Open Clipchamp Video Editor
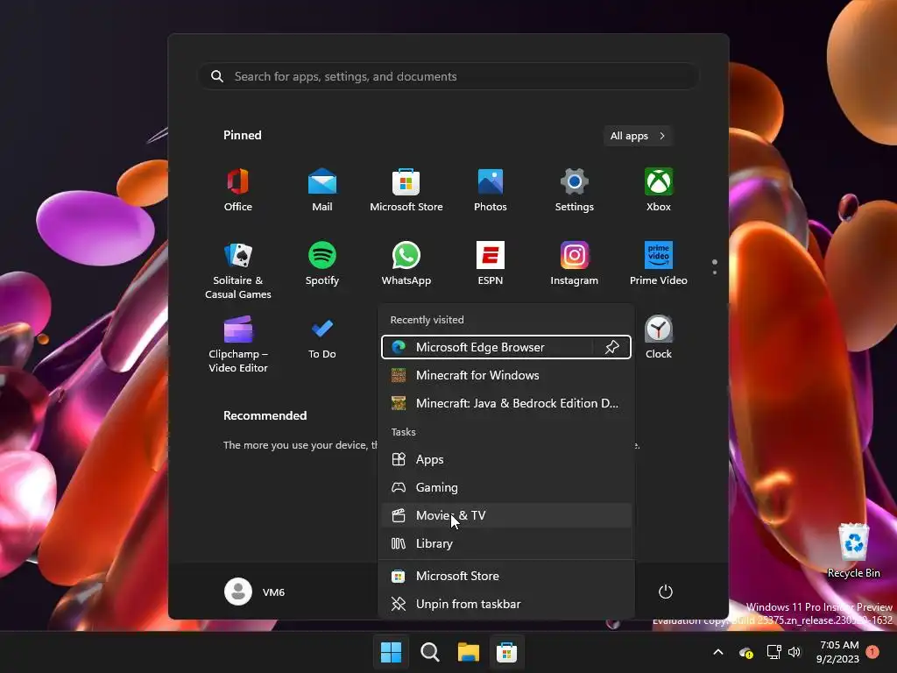 [x=238, y=344]
